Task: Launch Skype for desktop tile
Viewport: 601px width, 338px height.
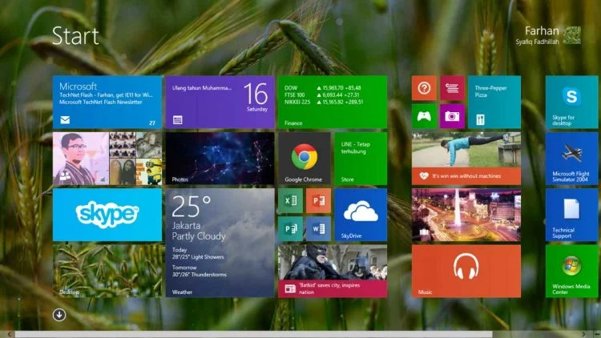Action: [x=571, y=102]
